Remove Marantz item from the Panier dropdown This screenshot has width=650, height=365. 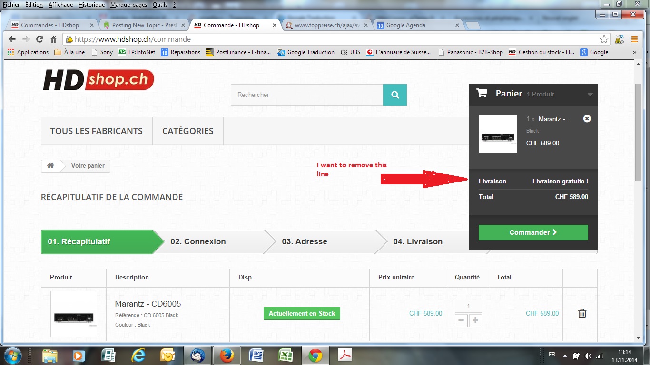587,119
